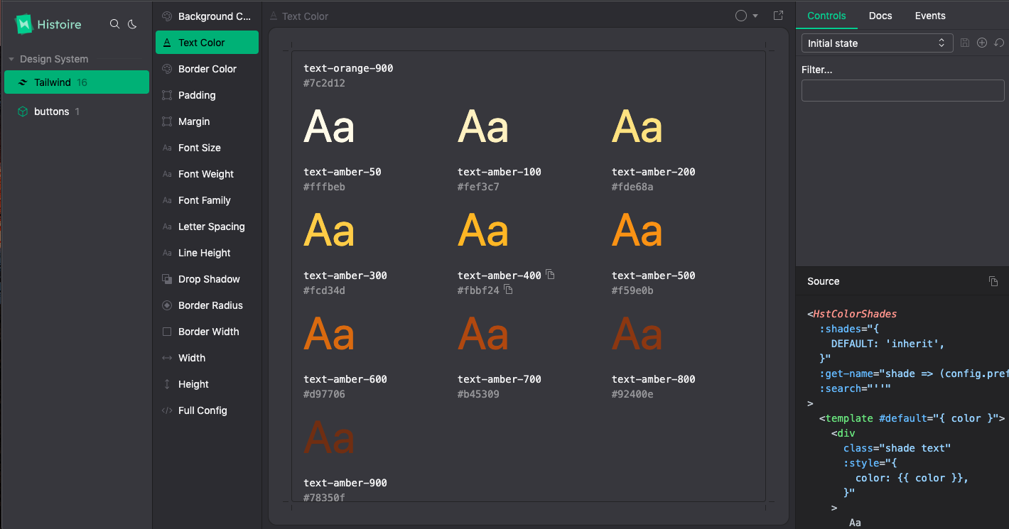Image resolution: width=1009 pixels, height=529 pixels.
Task: Open the Width variant
Action: [207, 358]
